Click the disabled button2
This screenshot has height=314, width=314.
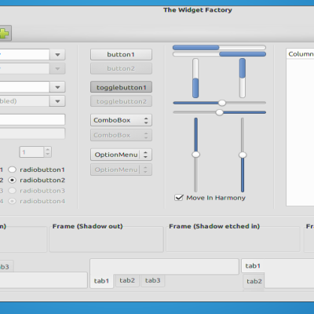(x=121, y=68)
